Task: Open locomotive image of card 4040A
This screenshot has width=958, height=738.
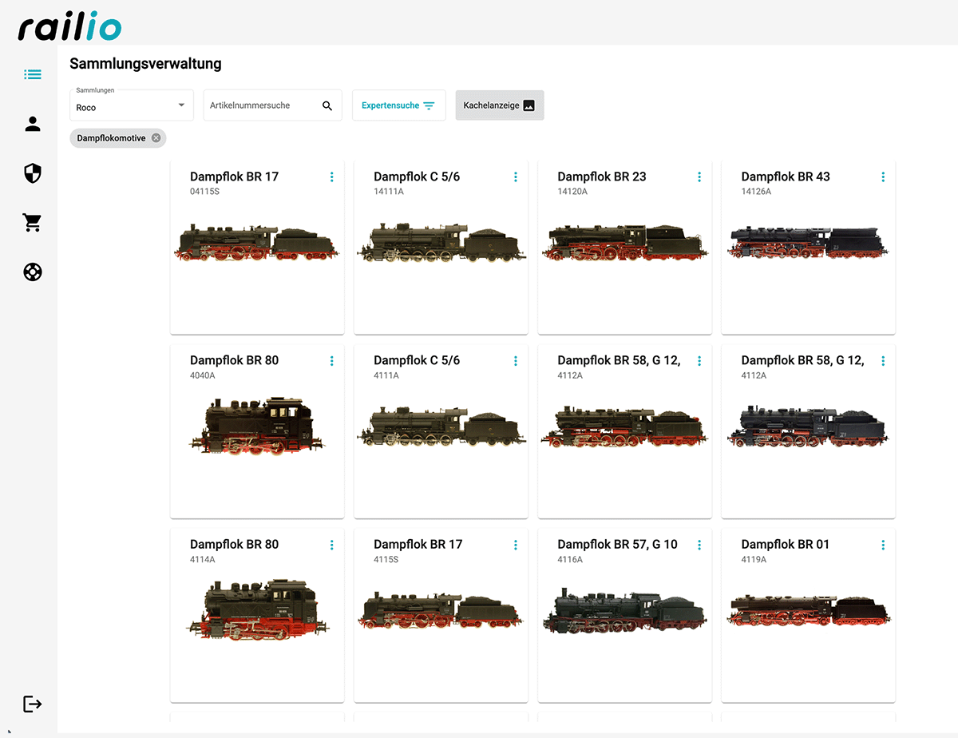Action: tap(257, 426)
